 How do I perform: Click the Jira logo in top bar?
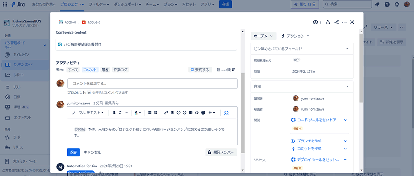click(x=19, y=5)
